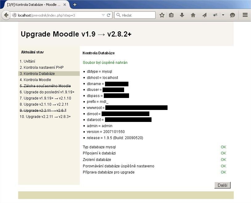Select step 9. Upgrade v2.2.11 to v2.6.7
This screenshot has height=203, width=251.
click(43, 111)
